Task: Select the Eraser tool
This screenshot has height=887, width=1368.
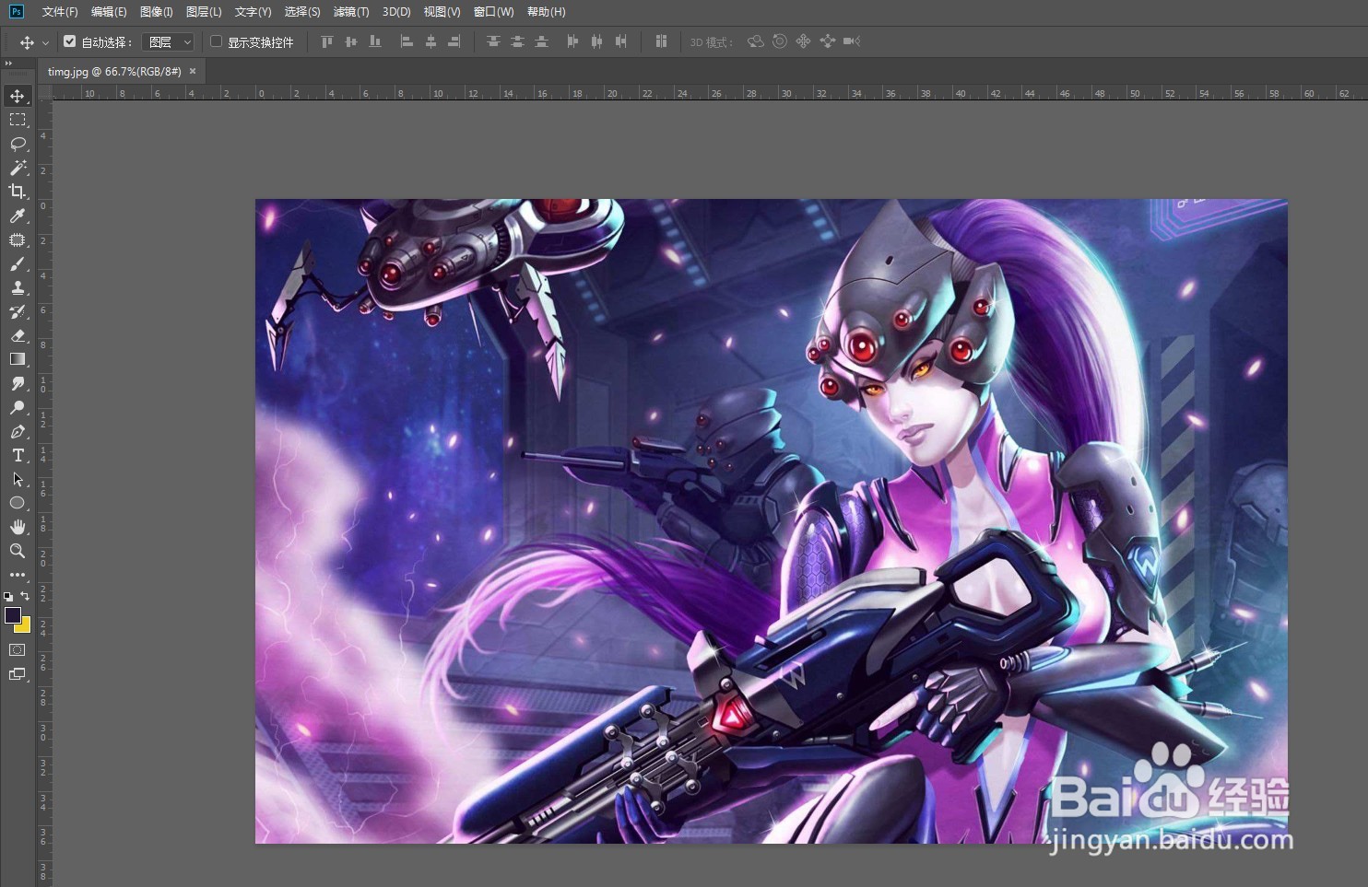Action: 18,335
